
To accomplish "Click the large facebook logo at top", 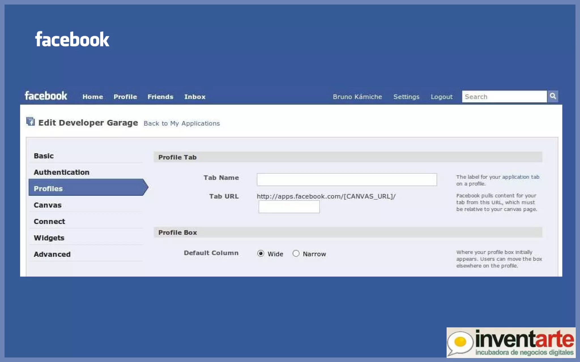I will coord(72,39).
